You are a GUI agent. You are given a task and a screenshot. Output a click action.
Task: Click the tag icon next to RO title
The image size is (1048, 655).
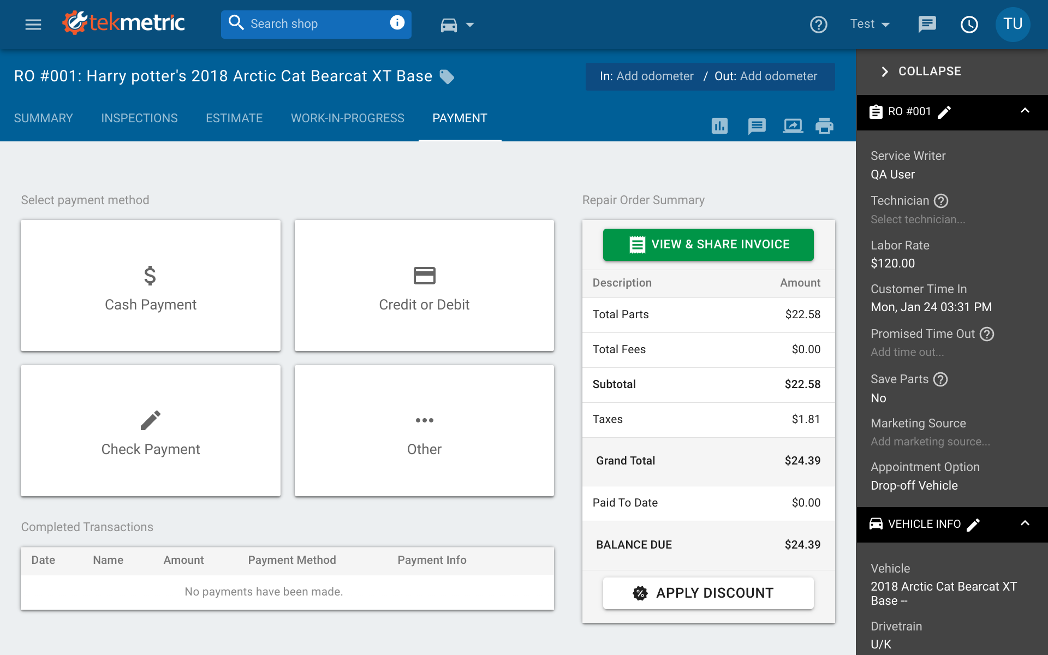(x=447, y=76)
